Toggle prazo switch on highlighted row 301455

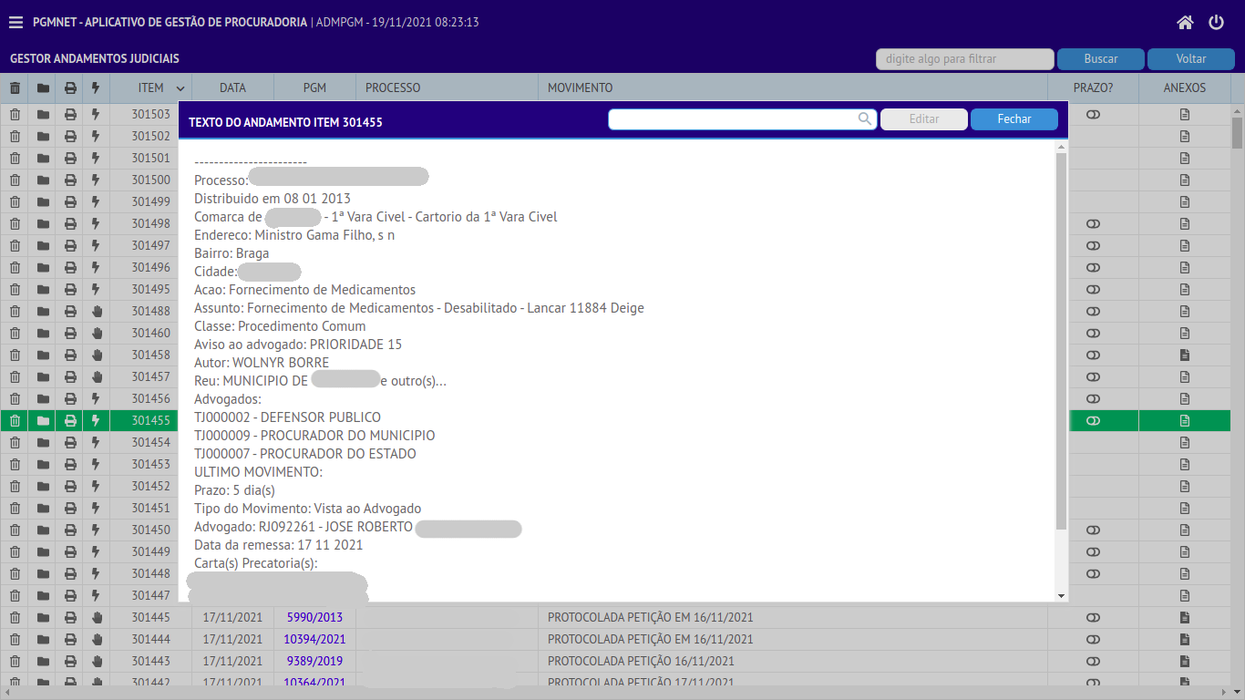[x=1094, y=420]
